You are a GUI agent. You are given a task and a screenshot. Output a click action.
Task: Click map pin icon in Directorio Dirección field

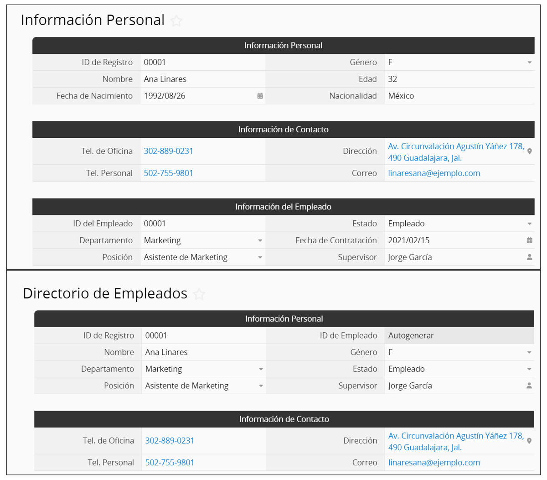[529, 441]
